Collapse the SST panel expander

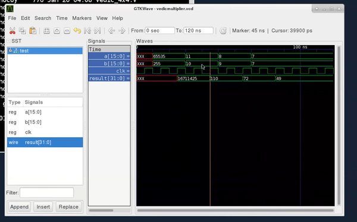click(9, 41)
